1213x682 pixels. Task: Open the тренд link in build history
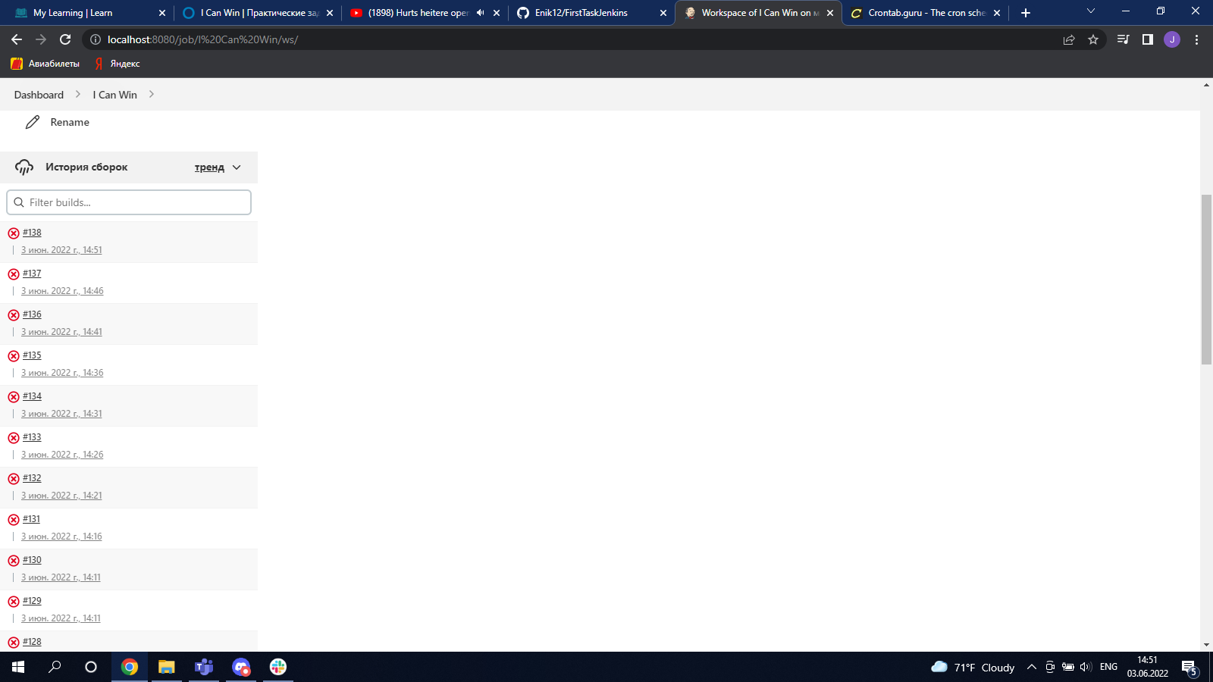tap(209, 167)
